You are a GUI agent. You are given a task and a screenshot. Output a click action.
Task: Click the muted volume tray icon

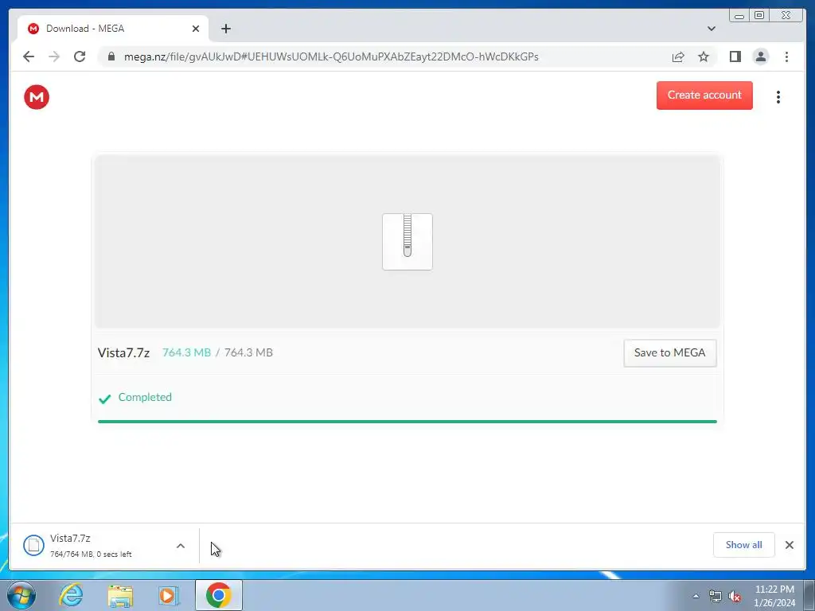(735, 597)
